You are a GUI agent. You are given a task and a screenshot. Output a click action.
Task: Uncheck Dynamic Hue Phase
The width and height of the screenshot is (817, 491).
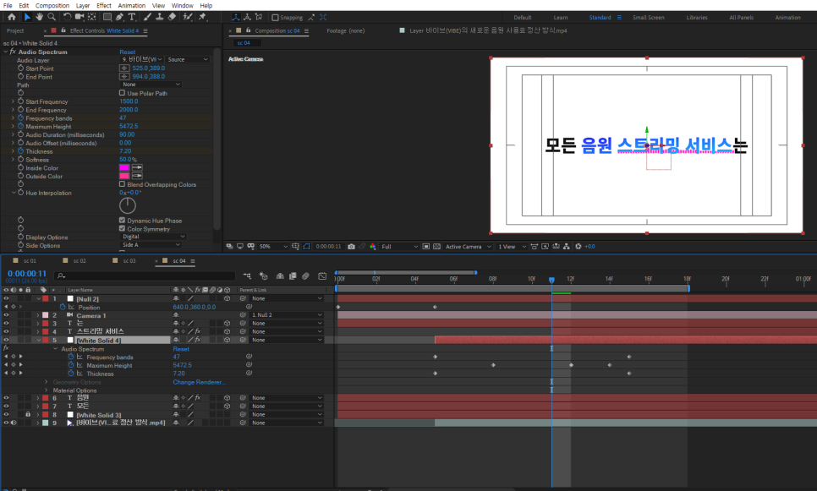(x=122, y=221)
